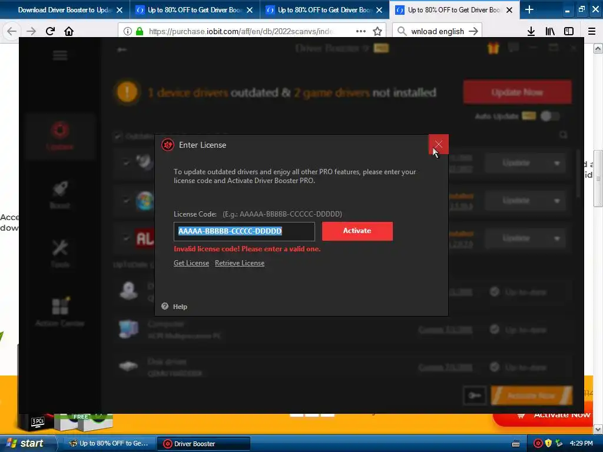Expand the dropdown arrow on the second Update button
This screenshot has height=452, width=603.
(556, 201)
